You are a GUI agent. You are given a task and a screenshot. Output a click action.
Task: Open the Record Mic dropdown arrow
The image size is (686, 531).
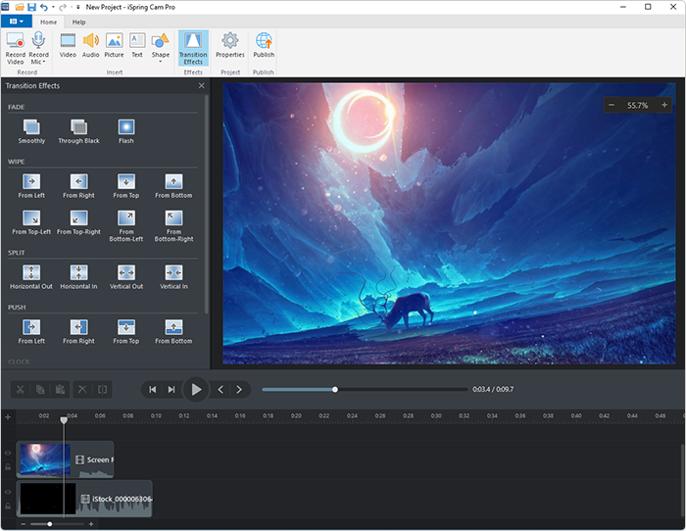[43, 62]
